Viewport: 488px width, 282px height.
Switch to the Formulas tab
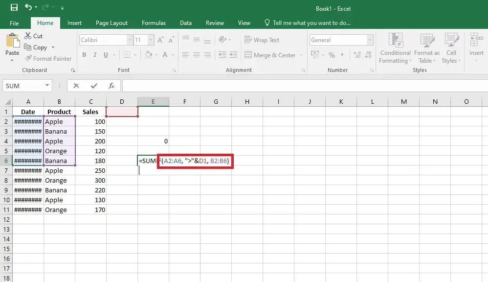pos(154,23)
